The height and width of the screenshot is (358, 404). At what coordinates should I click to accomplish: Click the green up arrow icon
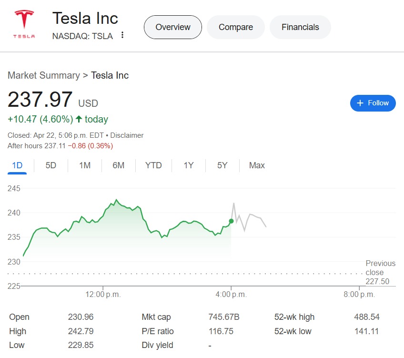click(79, 119)
